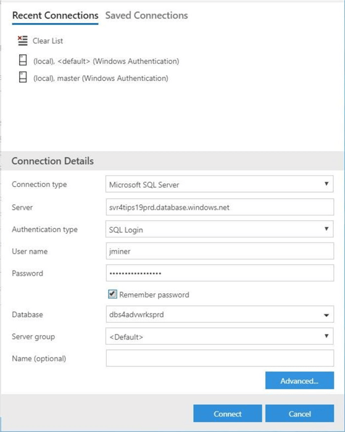Screen dimensions: 345x432
Task: Choose (local), <default> (Windows Authentication) entry
Action: [106, 61]
